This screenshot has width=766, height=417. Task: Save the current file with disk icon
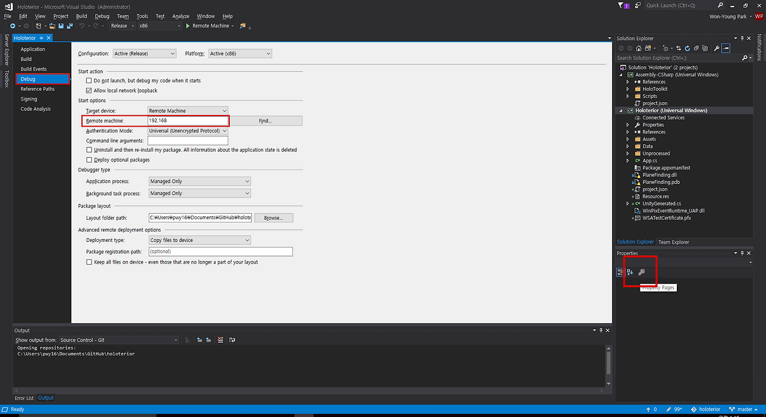tap(61, 26)
